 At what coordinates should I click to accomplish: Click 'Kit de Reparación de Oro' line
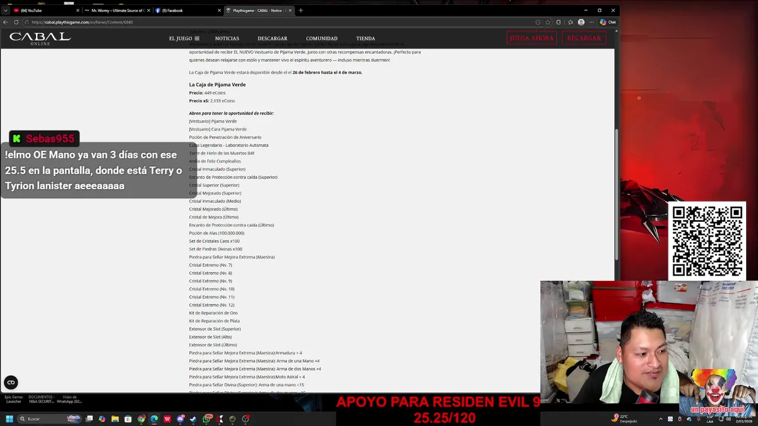pos(213,313)
